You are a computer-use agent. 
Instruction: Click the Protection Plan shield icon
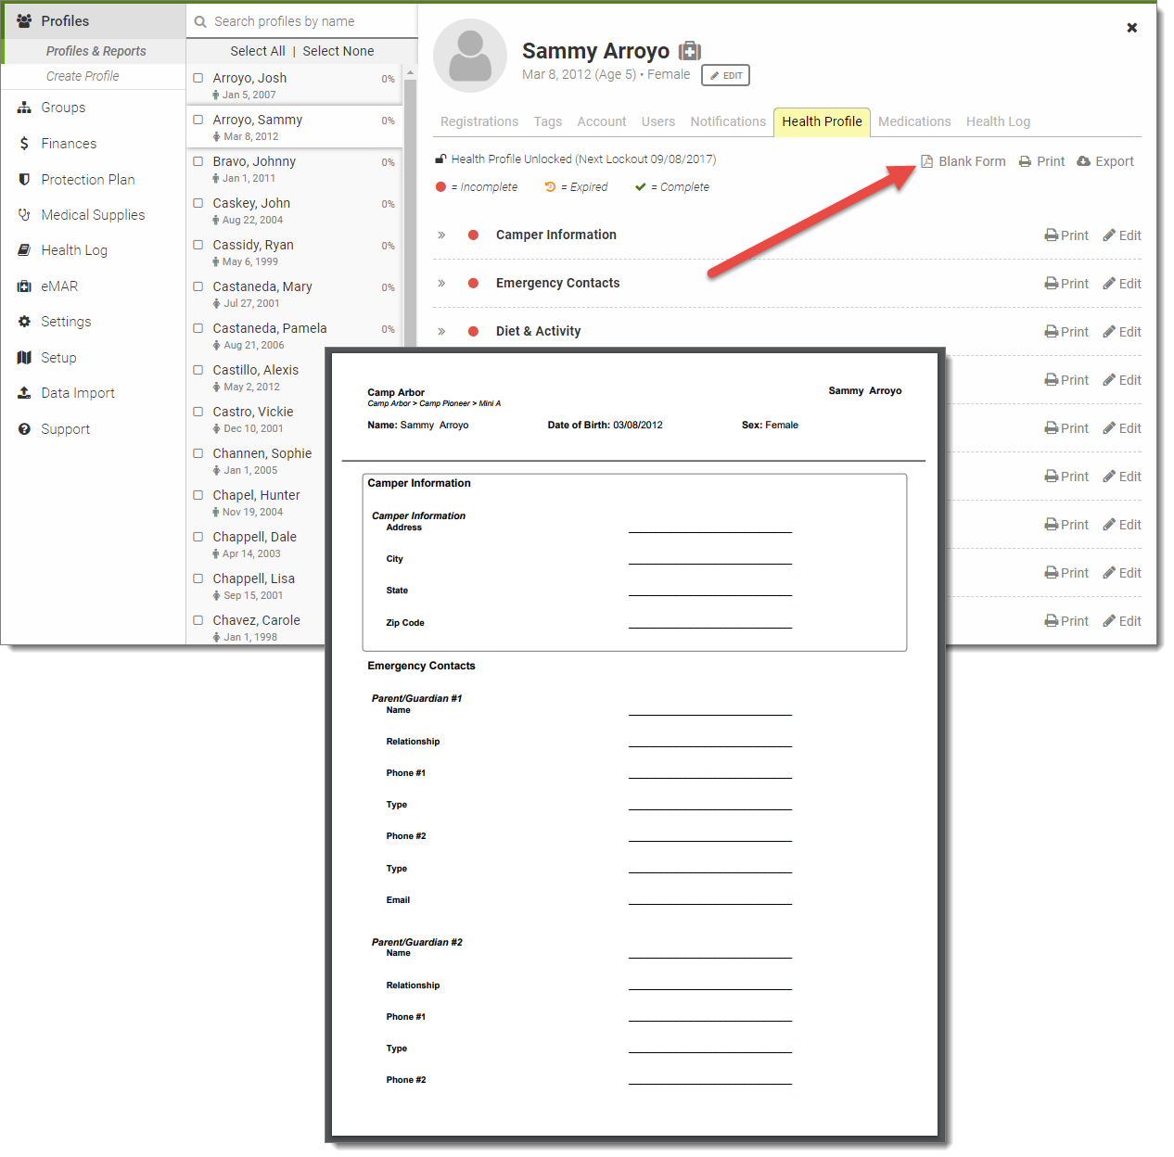(24, 180)
